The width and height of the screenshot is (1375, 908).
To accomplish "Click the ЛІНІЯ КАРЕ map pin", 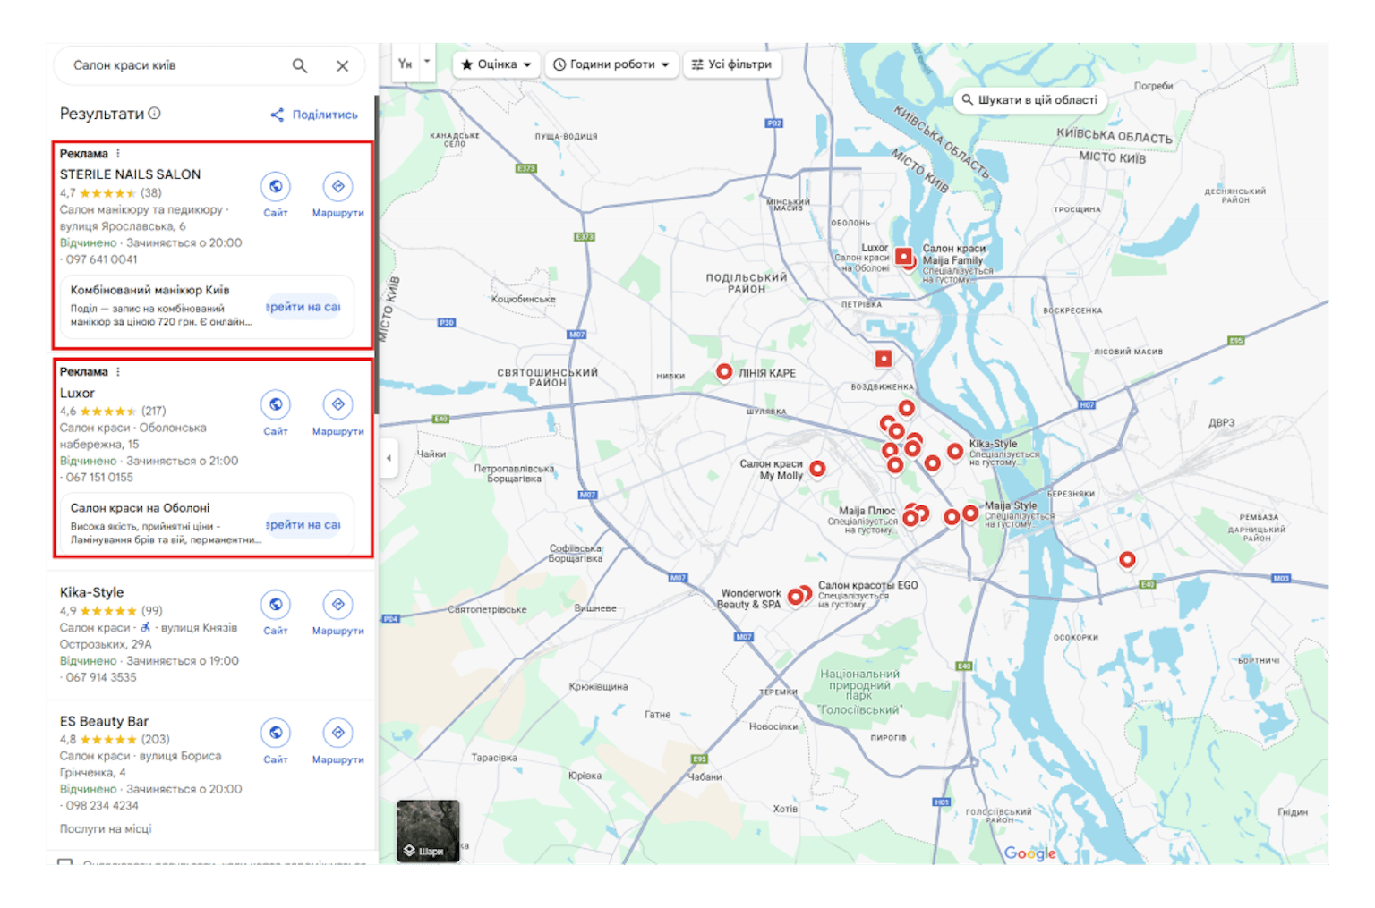I will (724, 371).
